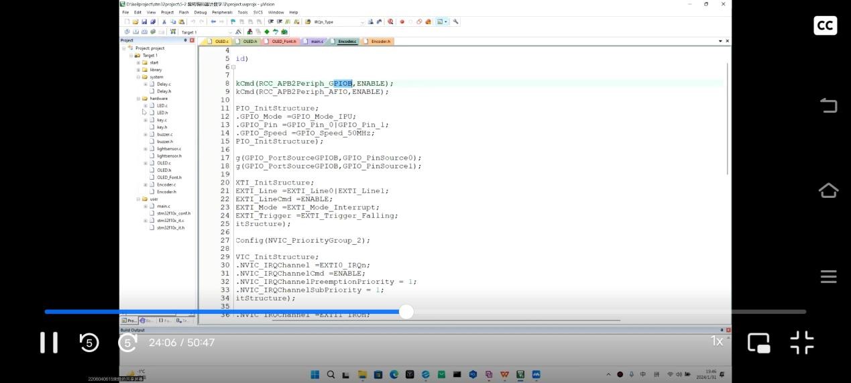Click the Download to flash icon
This screenshot has height=383, width=851.
[x=174, y=32]
